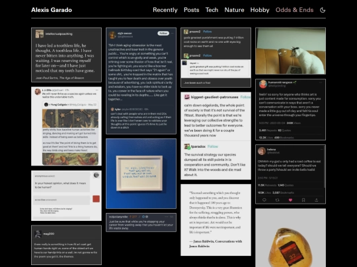Click helena's profile avatar
357x267 pixels.
(x=262, y=151)
